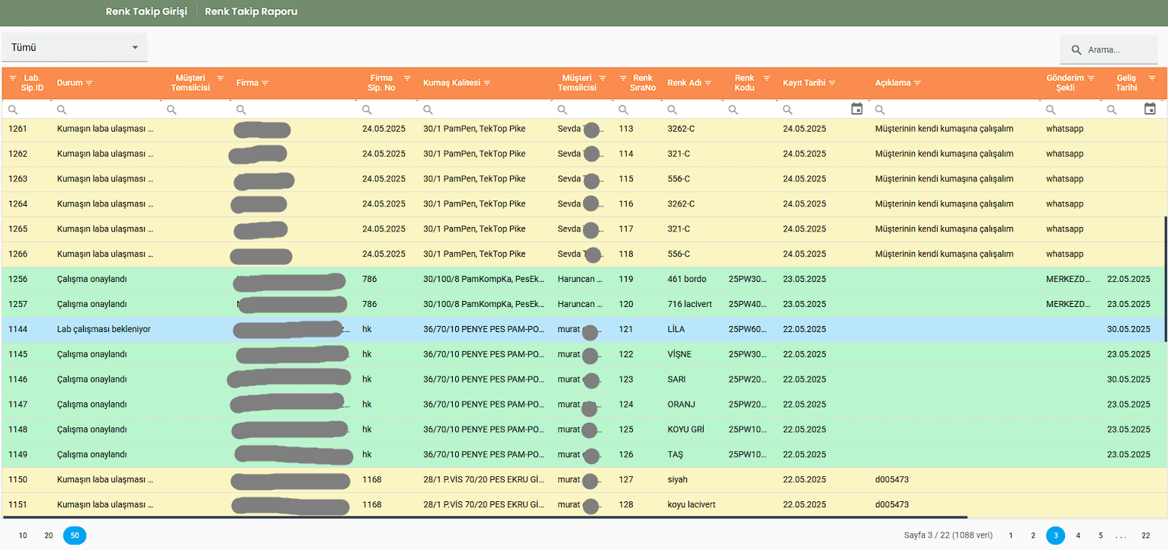Click the filter icon on Renk Kodu header
This screenshot has height=550, width=1168.
tap(766, 78)
